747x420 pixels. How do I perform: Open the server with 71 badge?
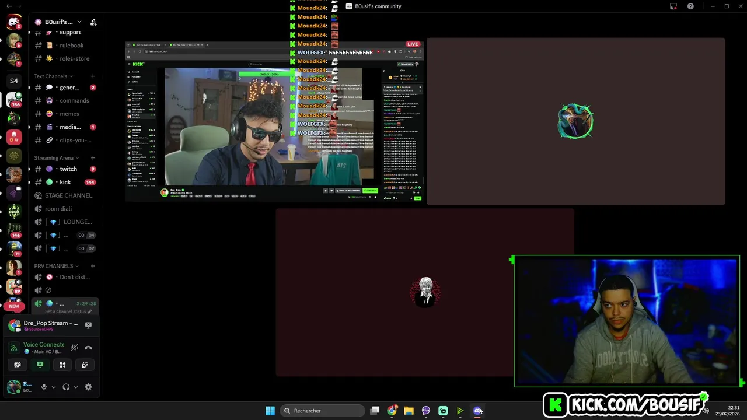(14, 249)
